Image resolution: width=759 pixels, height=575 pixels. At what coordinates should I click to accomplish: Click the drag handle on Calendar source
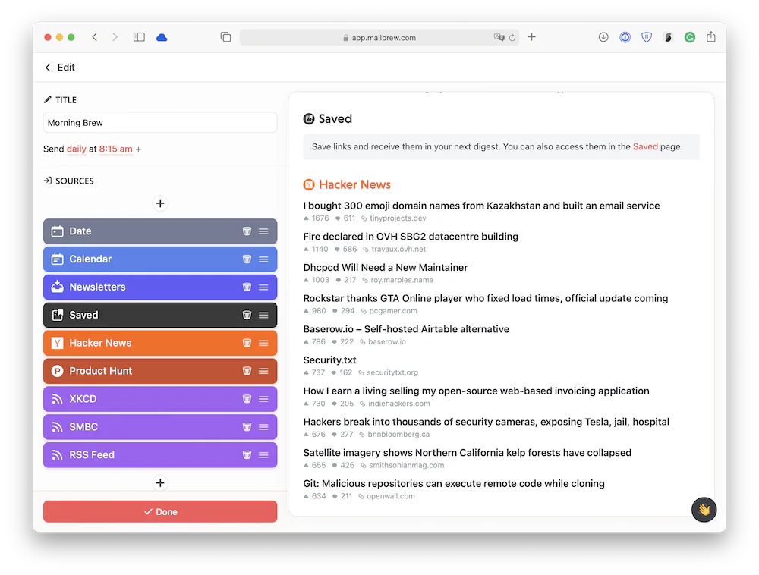[x=263, y=259]
